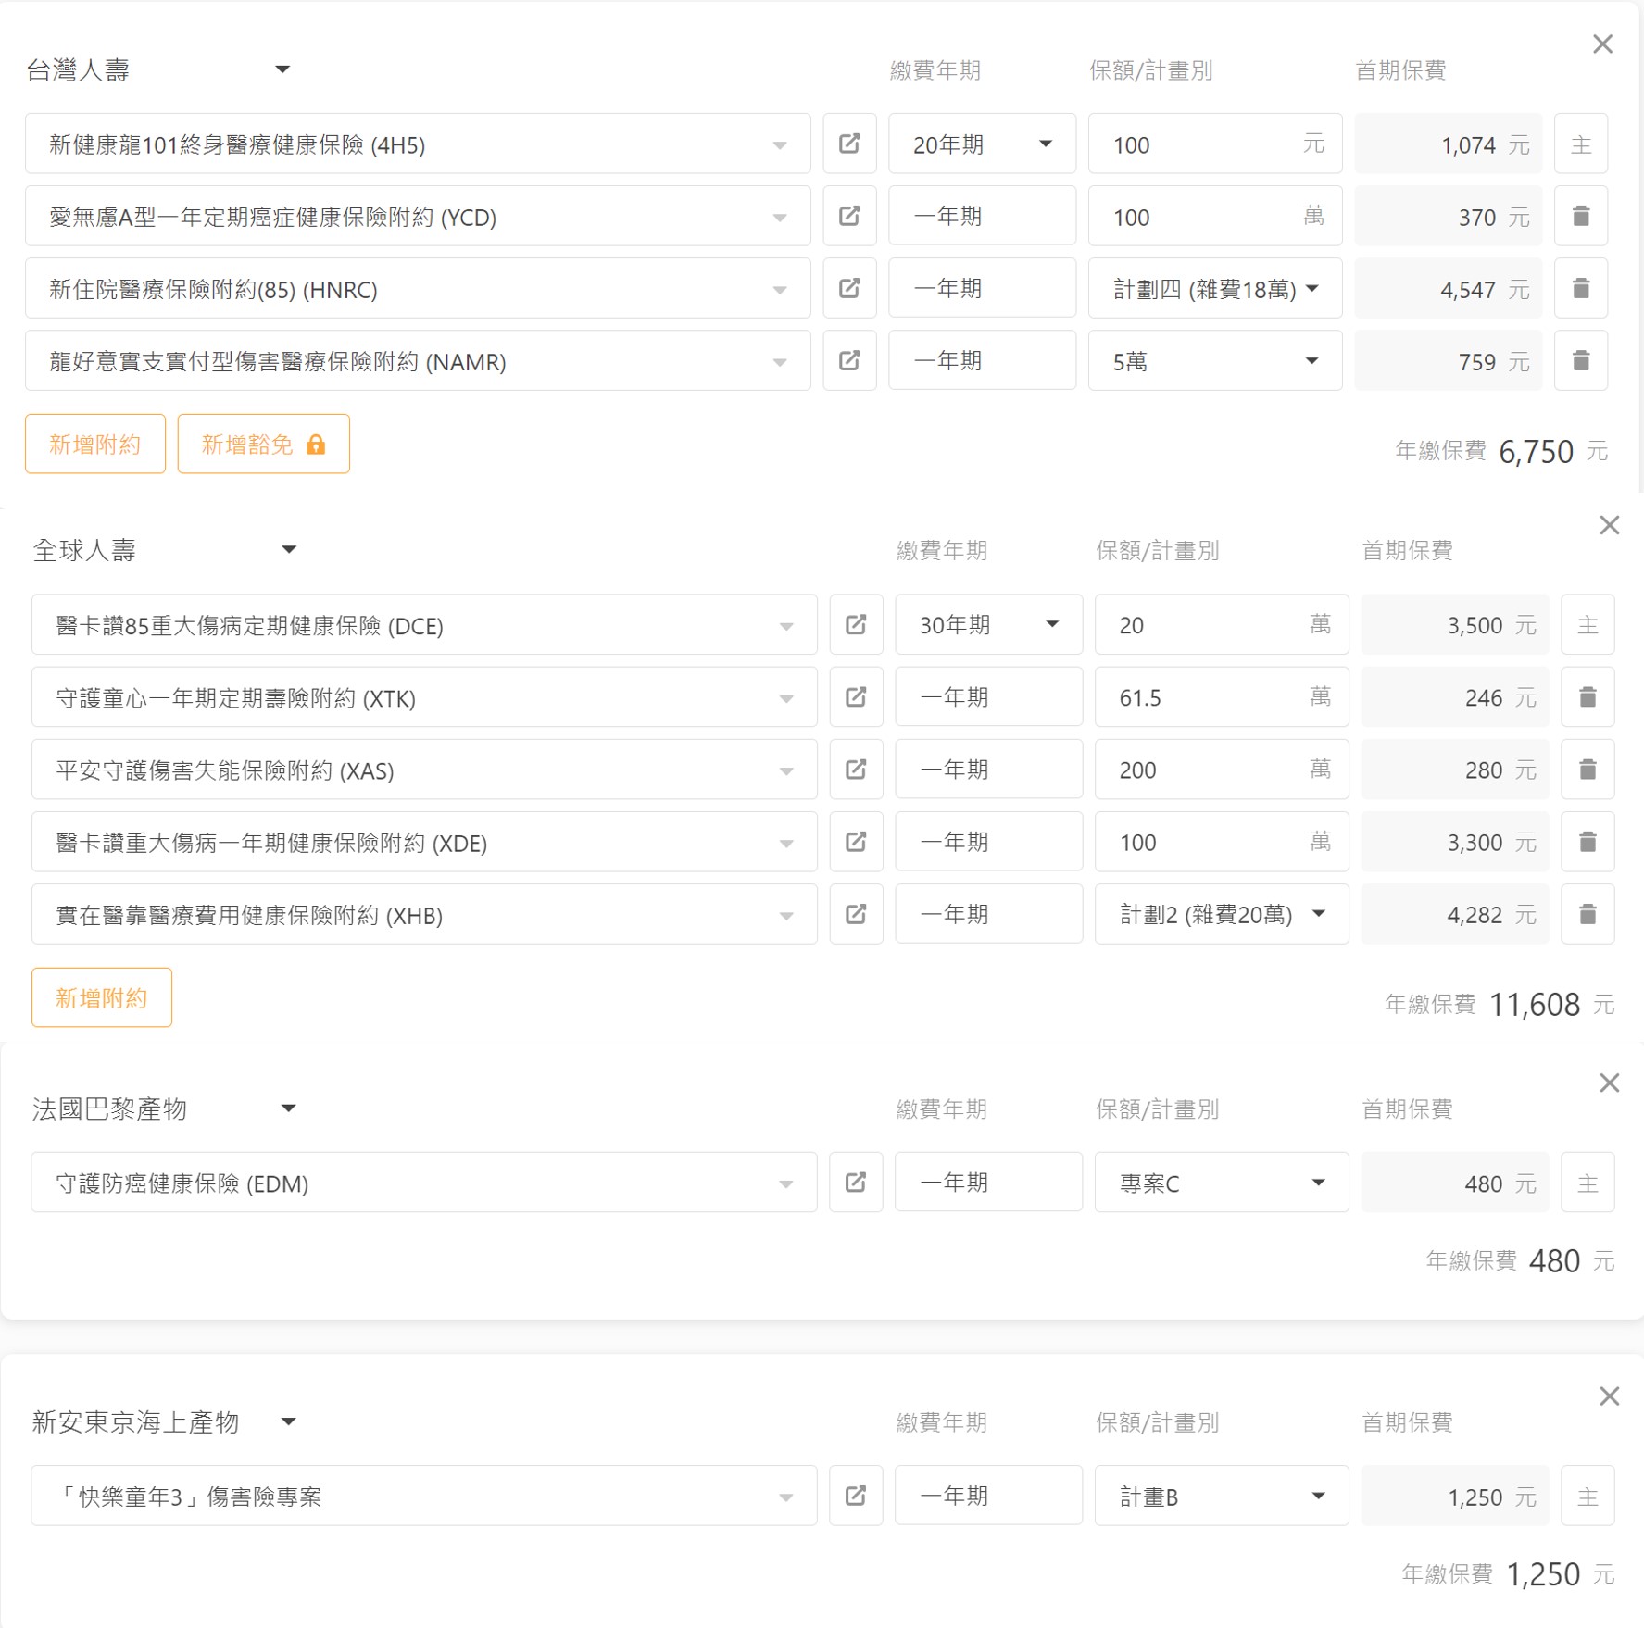
Task: Open external link for 平安守護傷害失能 (XAS)
Action: [x=856, y=769]
